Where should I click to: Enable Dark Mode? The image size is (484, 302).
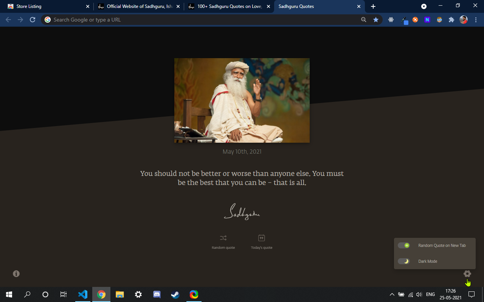coord(403,261)
